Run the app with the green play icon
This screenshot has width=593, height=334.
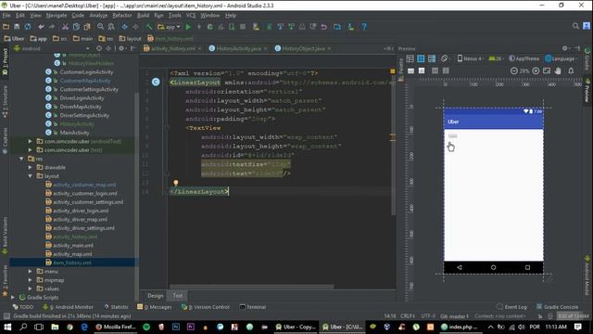pos(188,27)
